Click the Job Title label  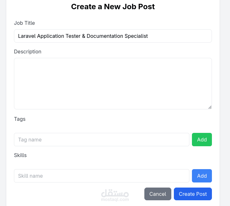[x=24, y=23]
